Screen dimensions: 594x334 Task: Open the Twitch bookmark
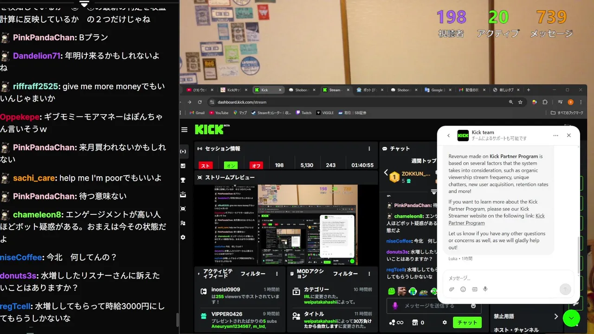(x=303, y=113)
